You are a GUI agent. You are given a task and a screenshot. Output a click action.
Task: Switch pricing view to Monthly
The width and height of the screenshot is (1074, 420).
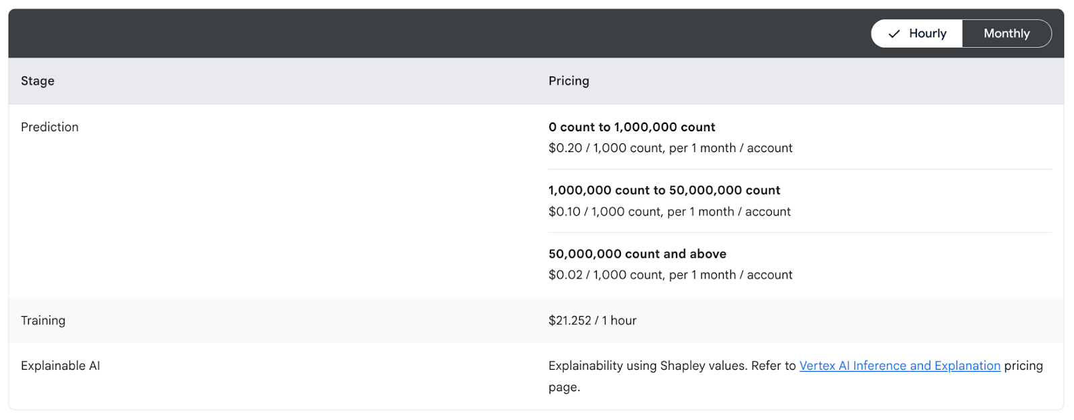coord(1006,33)
